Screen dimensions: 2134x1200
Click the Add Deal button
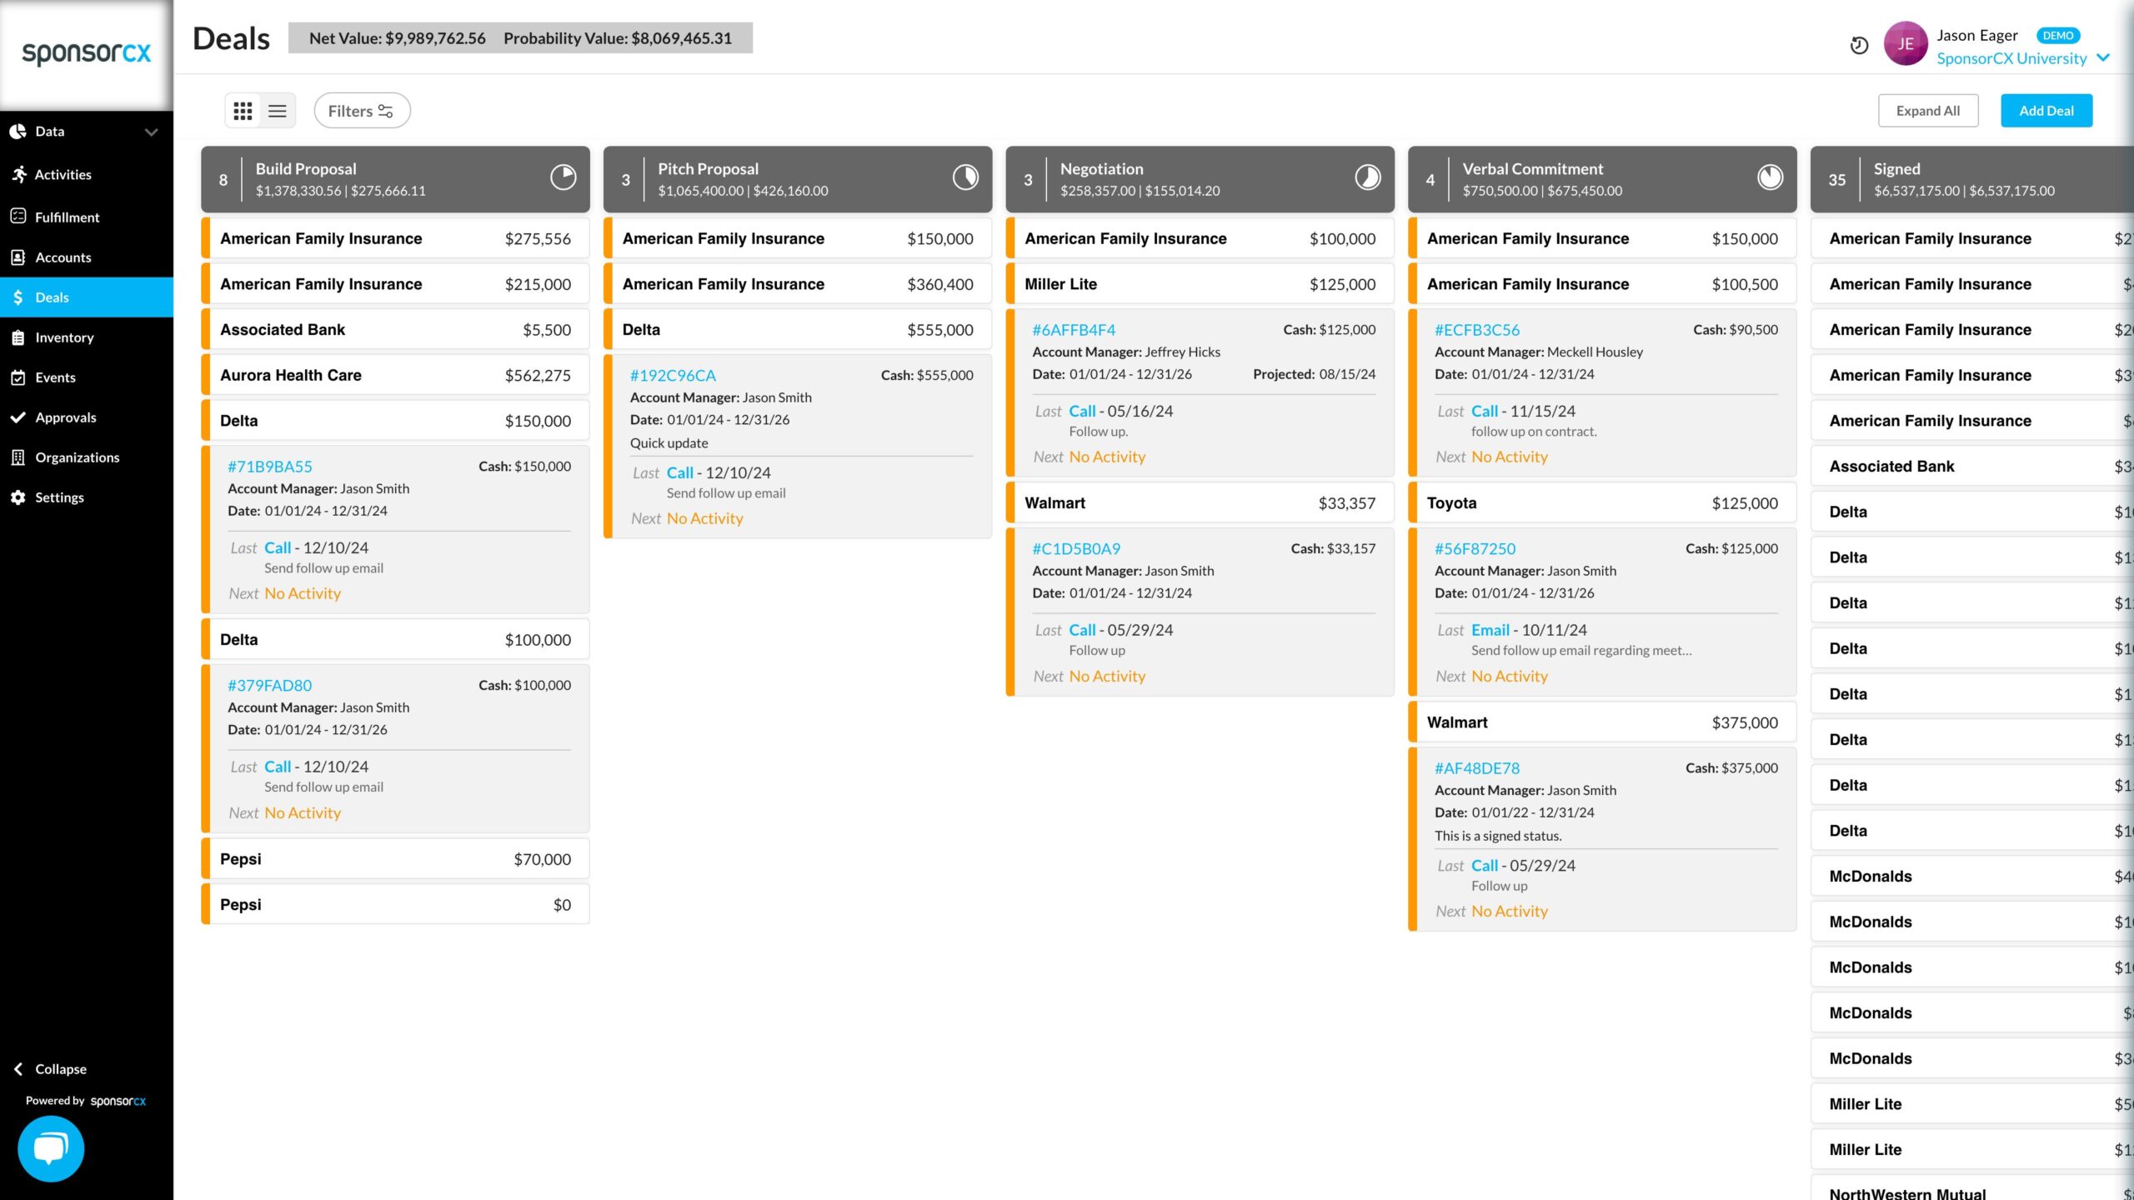(x=2046, y=111)
